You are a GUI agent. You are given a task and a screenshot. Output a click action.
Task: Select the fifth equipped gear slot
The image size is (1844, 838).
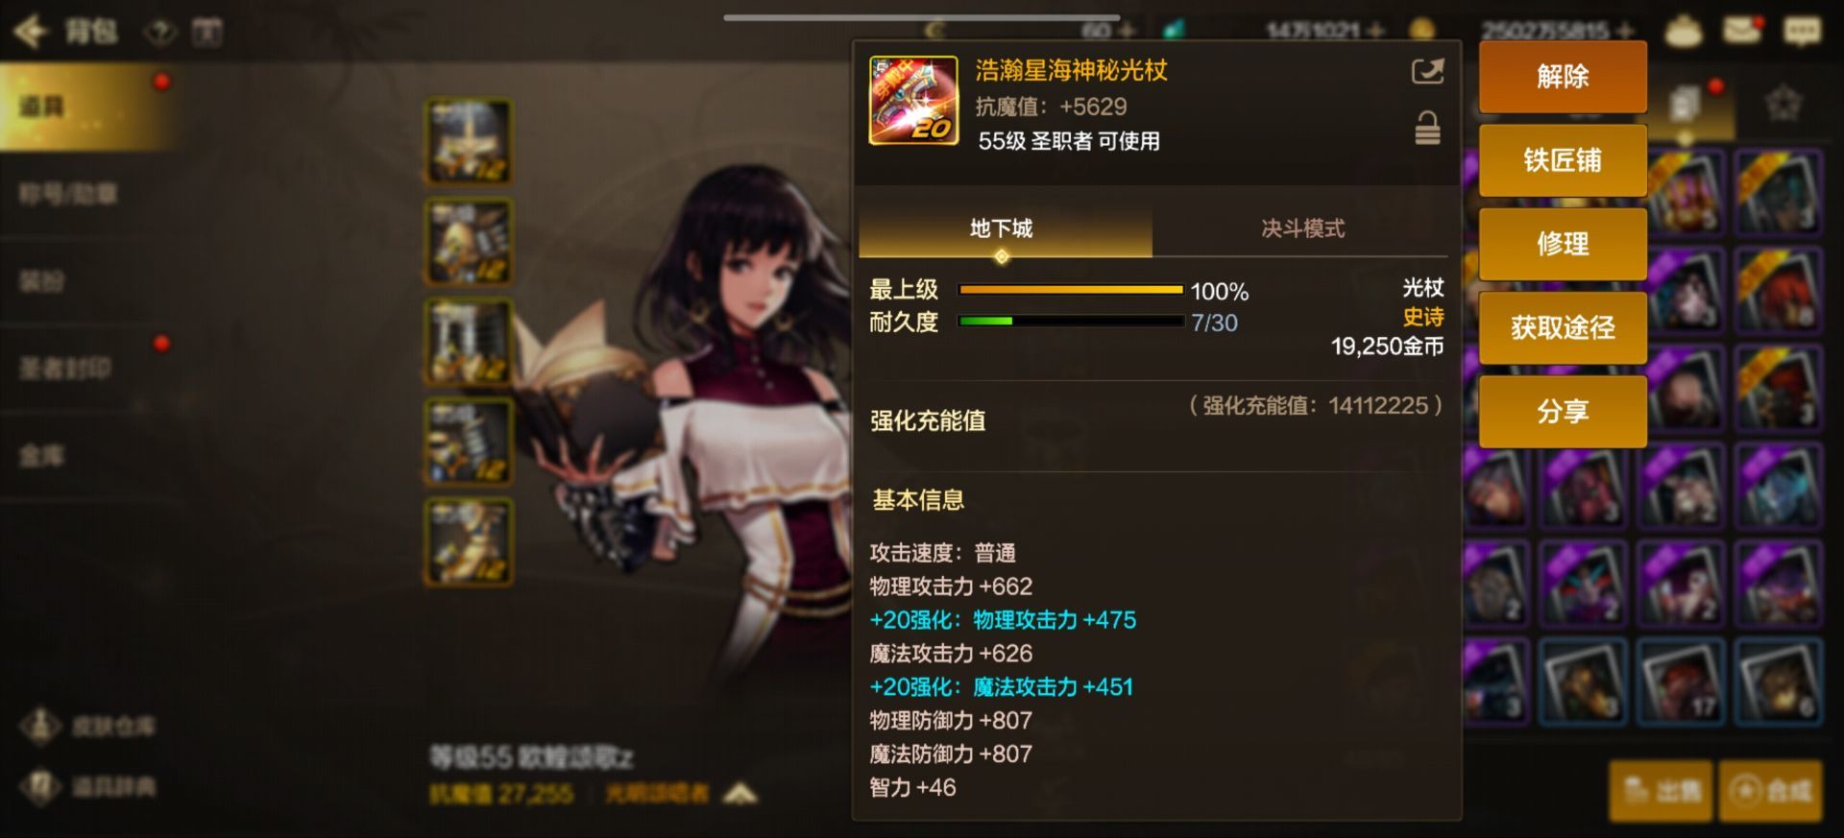point(469,541)
